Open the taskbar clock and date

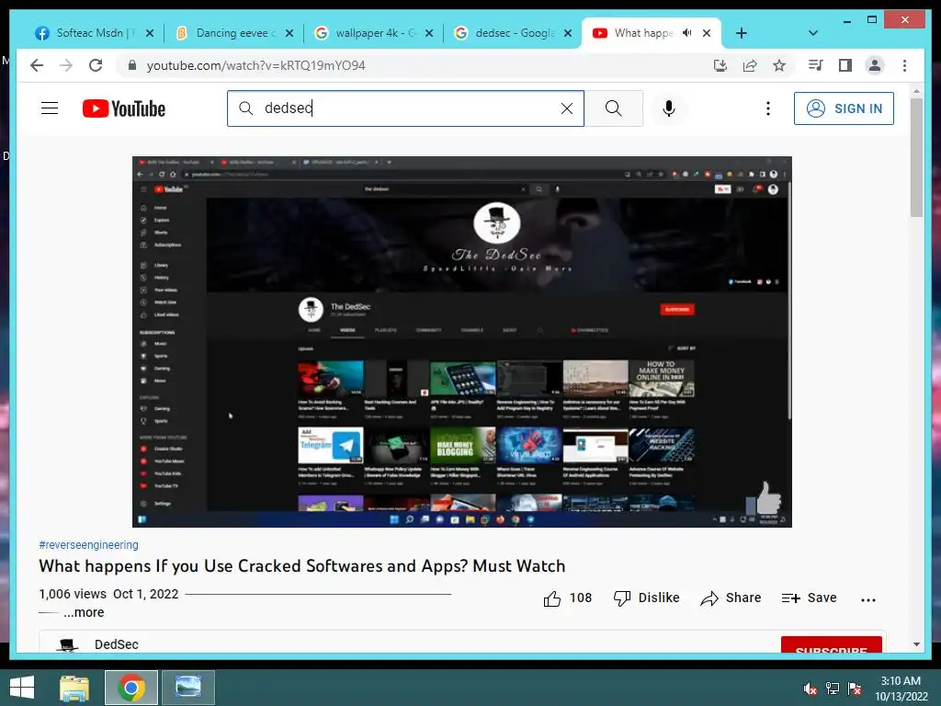(901, 689)
